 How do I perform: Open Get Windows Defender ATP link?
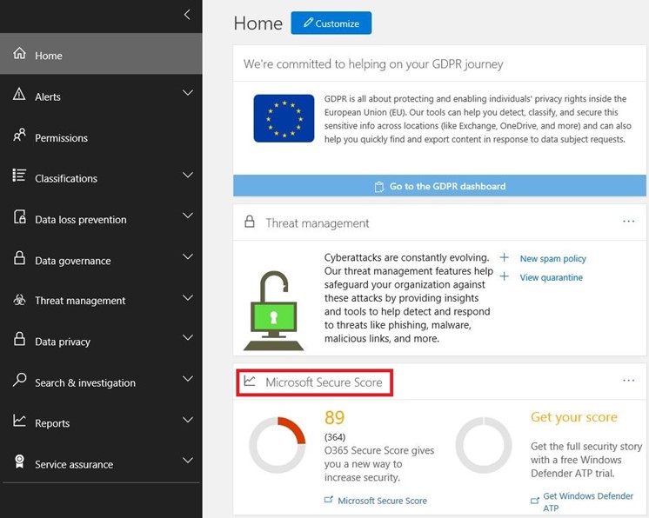pyautogui.click(x=588, y=501)
